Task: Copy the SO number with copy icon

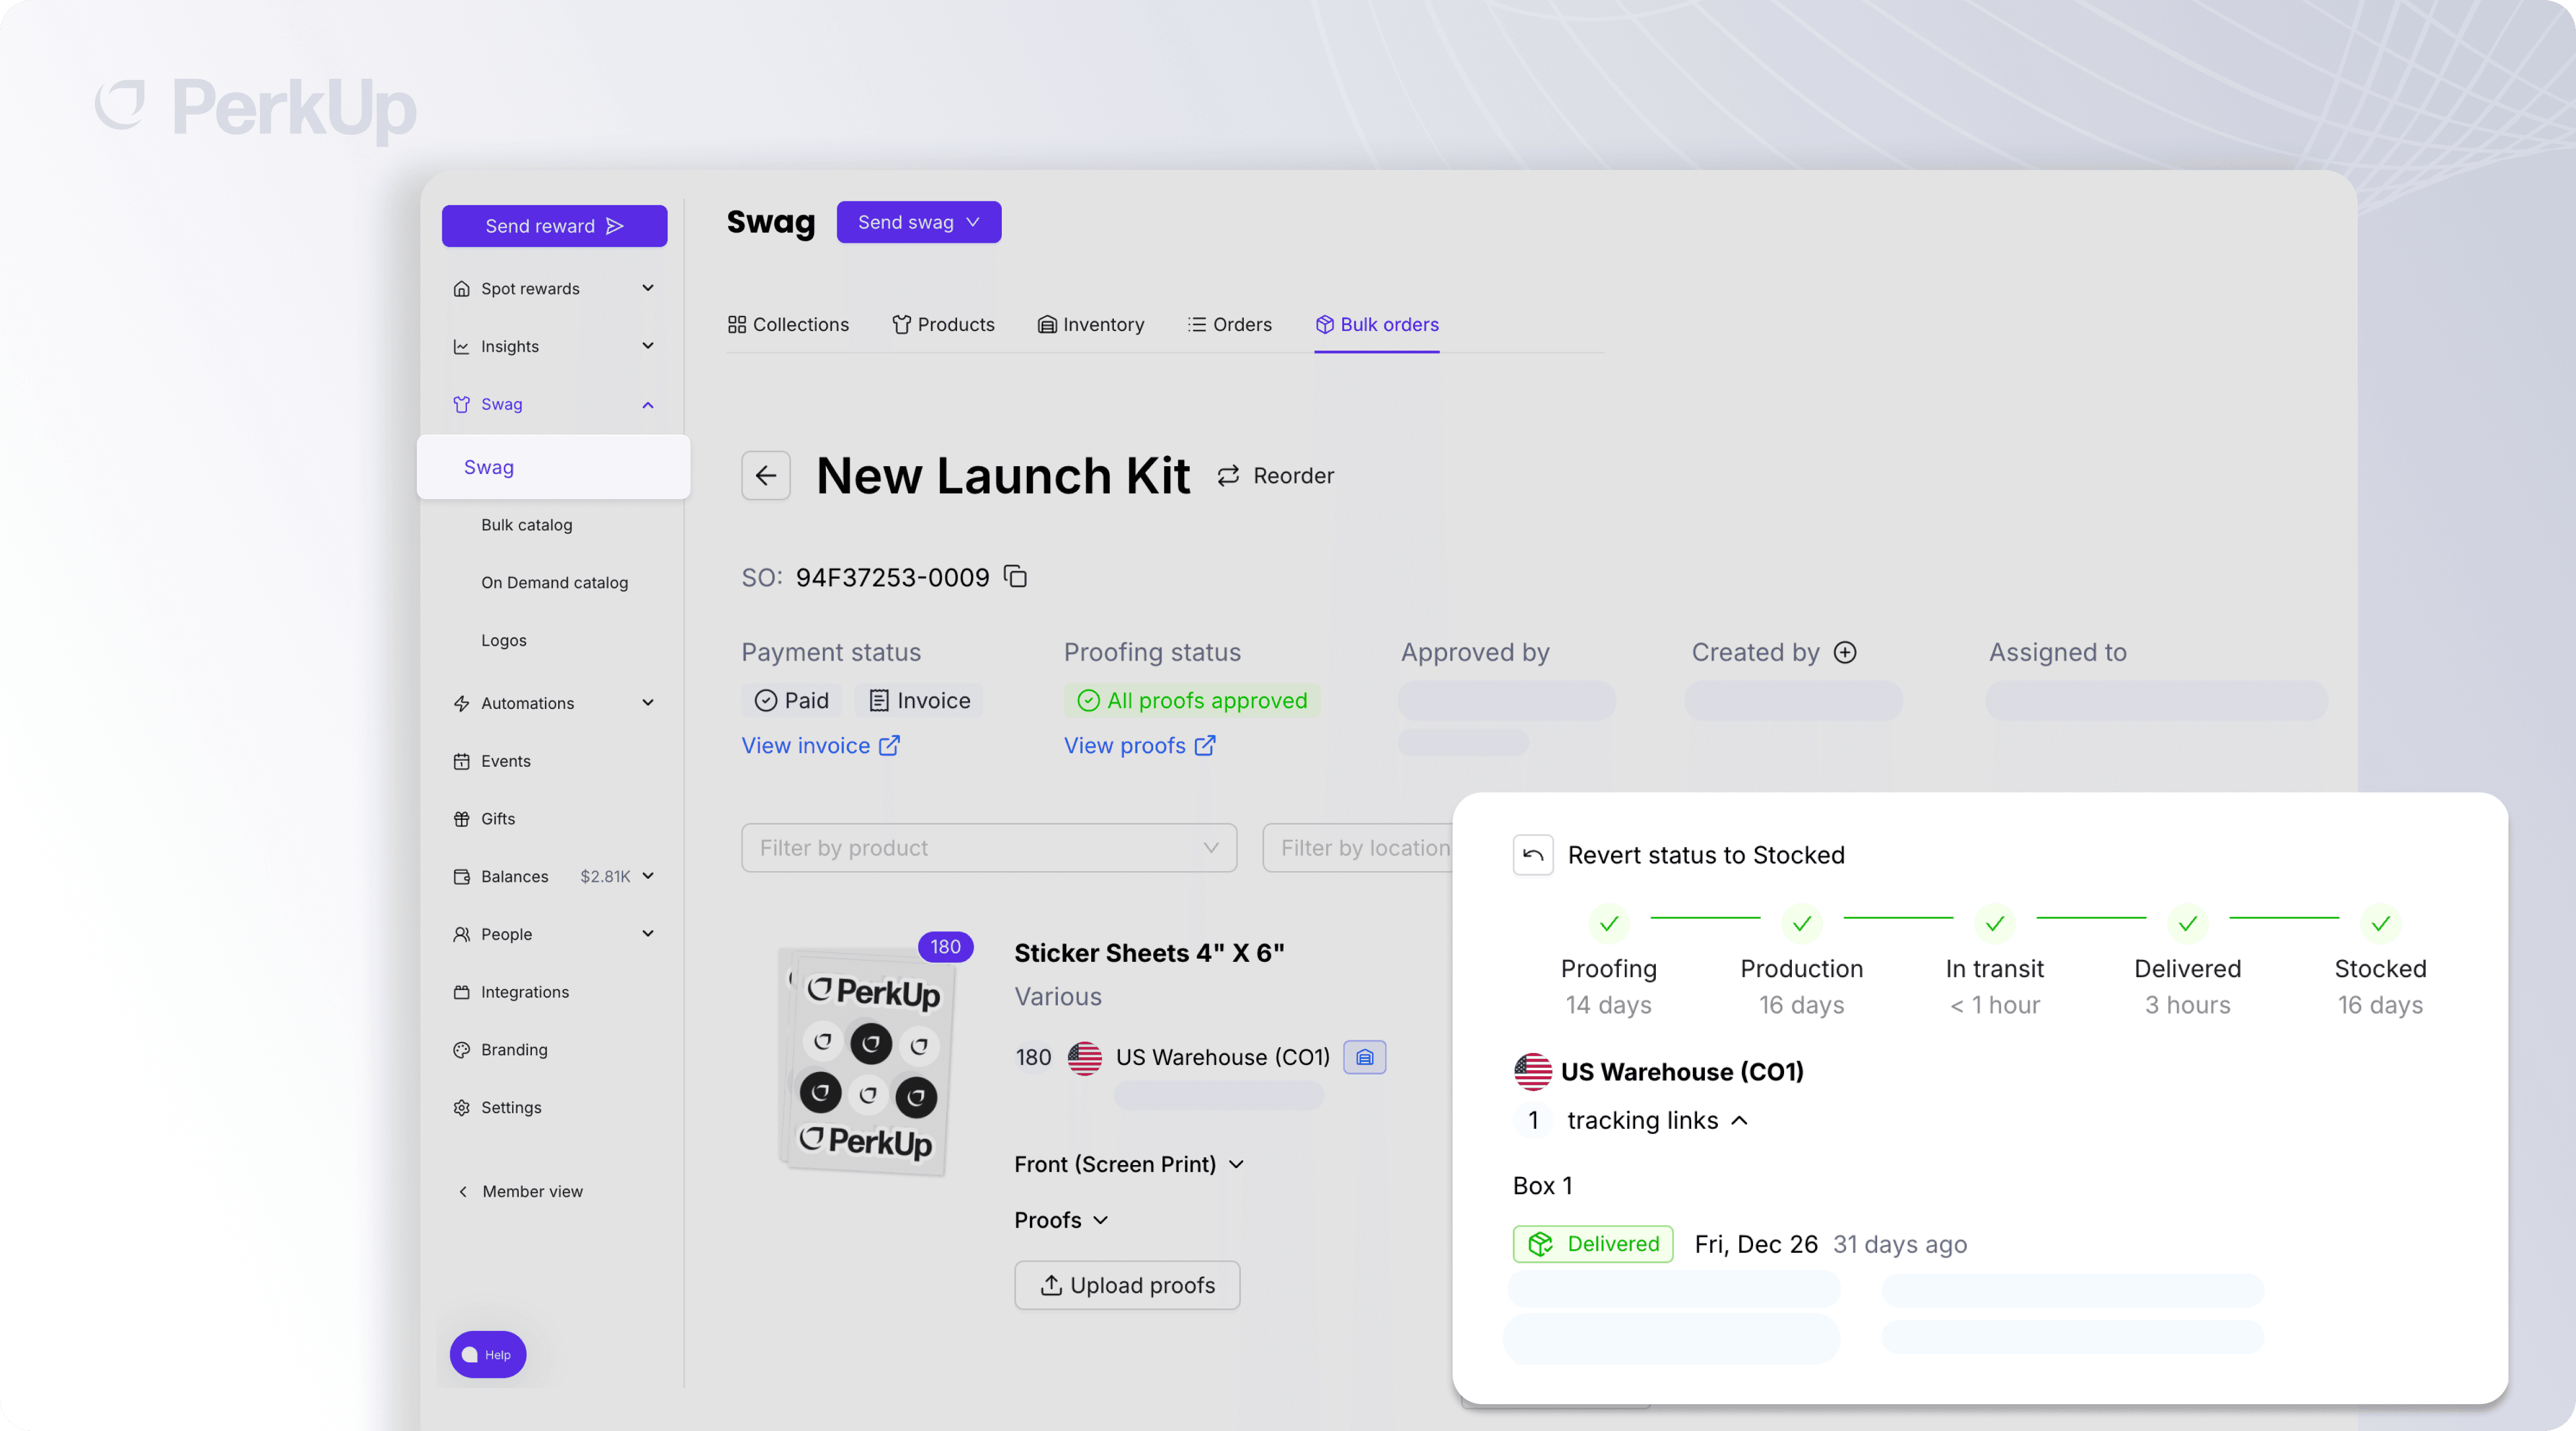Action: (x=1015, y=577)
